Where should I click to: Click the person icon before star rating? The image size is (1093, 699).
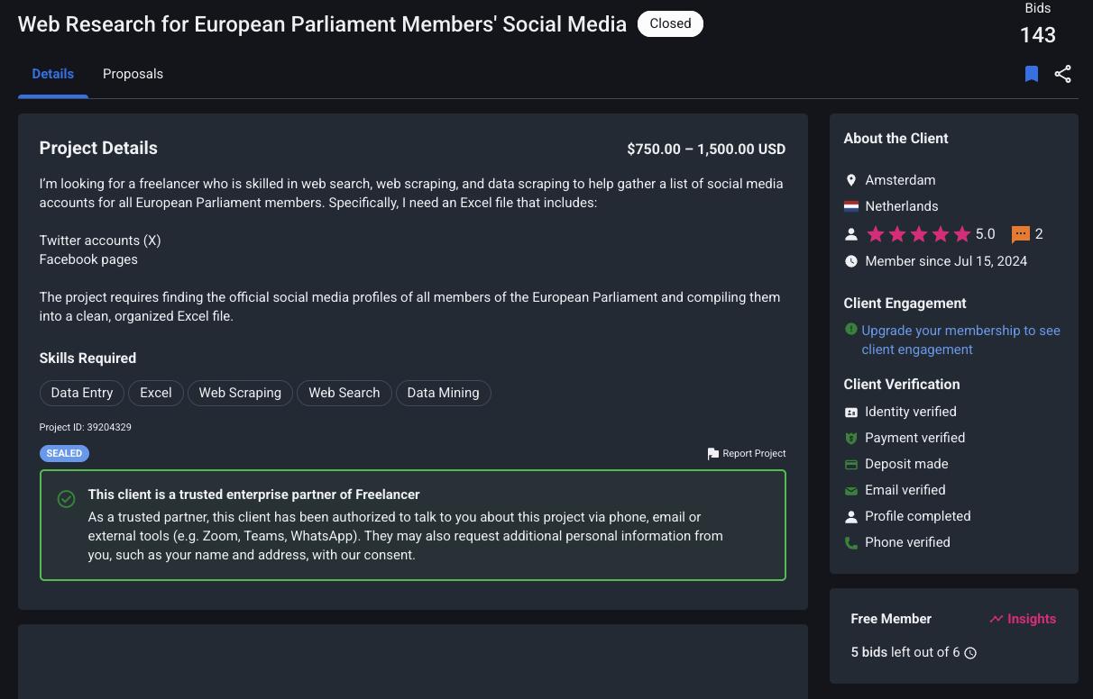coord(851,234)
